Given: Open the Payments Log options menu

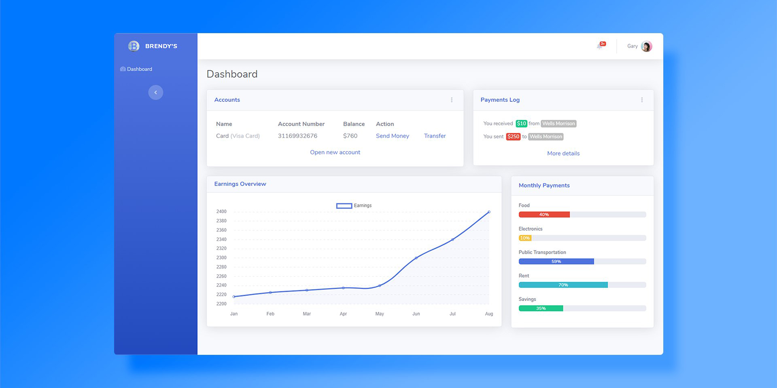Looking at the screenshot, I should click(641, 100).
